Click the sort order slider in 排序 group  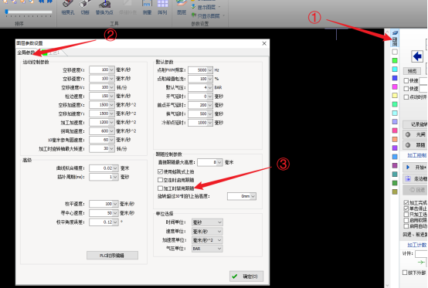point(29,12)
